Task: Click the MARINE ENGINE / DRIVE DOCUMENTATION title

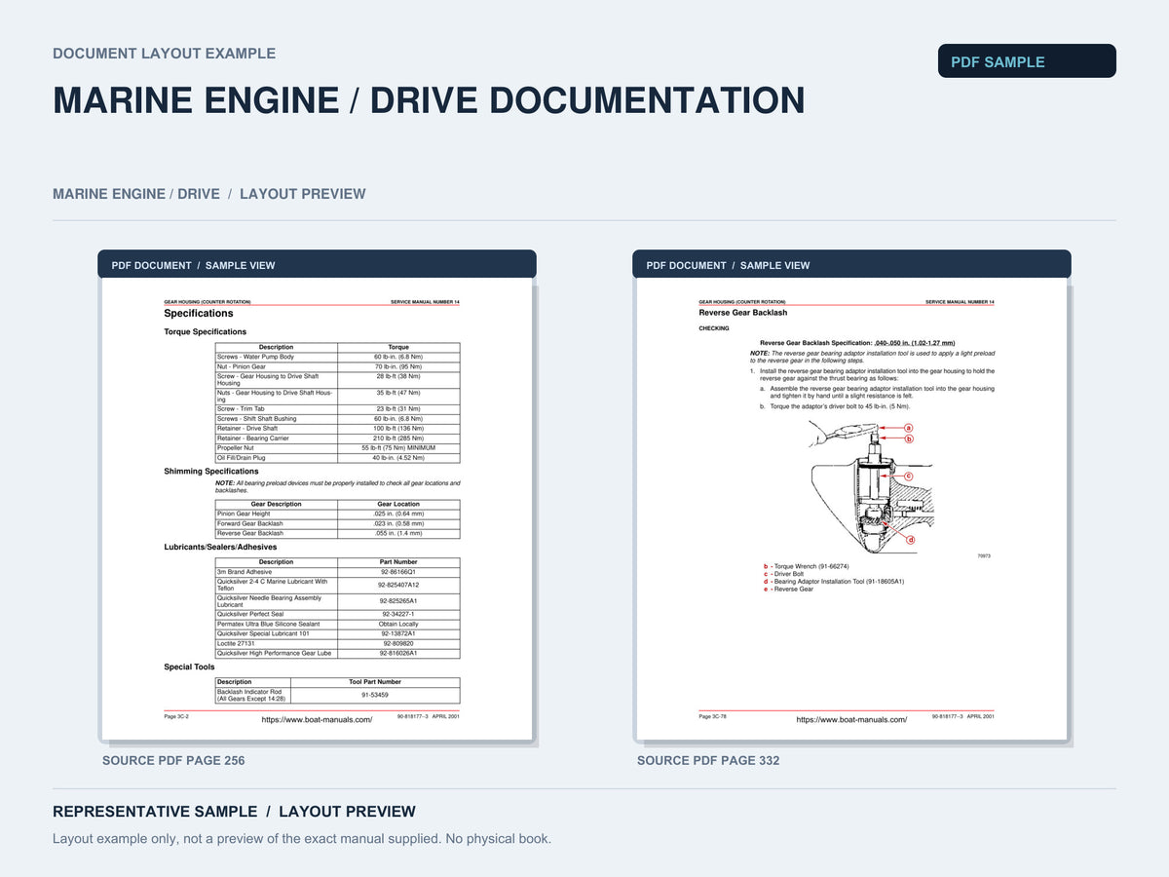Action: click(x=429, y=100)
